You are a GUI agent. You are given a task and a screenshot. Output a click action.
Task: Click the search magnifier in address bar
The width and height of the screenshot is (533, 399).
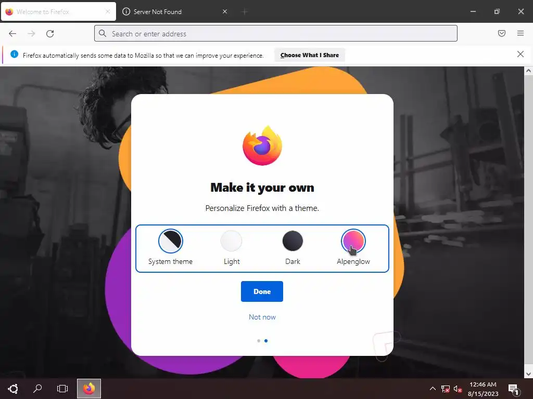[103, 33]
